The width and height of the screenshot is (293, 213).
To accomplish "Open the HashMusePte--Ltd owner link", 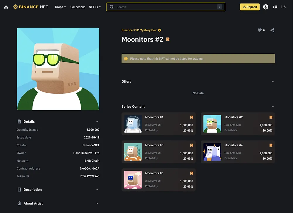I will tap(86, 153).
